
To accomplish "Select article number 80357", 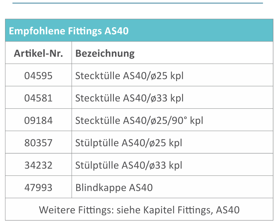I will 38,143.
